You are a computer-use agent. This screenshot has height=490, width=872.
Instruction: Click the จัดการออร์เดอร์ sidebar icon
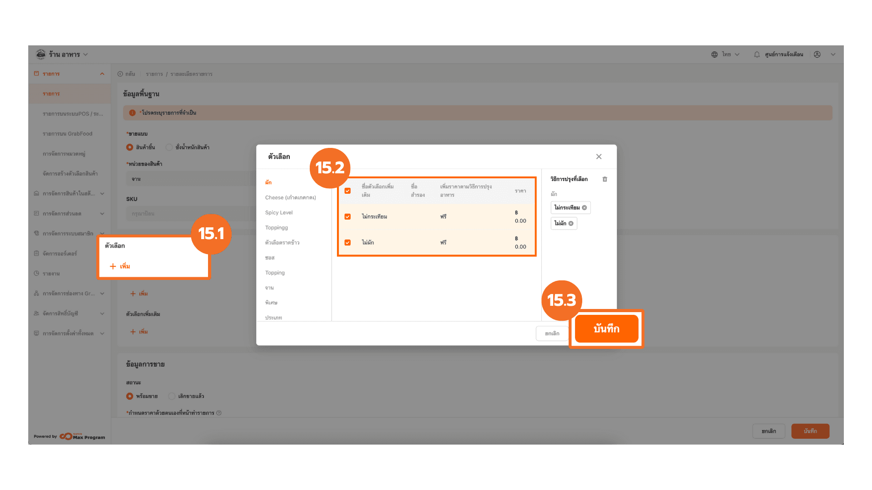point(36,254)
